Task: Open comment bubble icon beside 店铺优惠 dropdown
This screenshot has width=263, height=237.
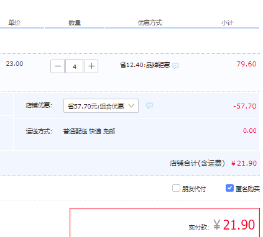Action: 149,105
